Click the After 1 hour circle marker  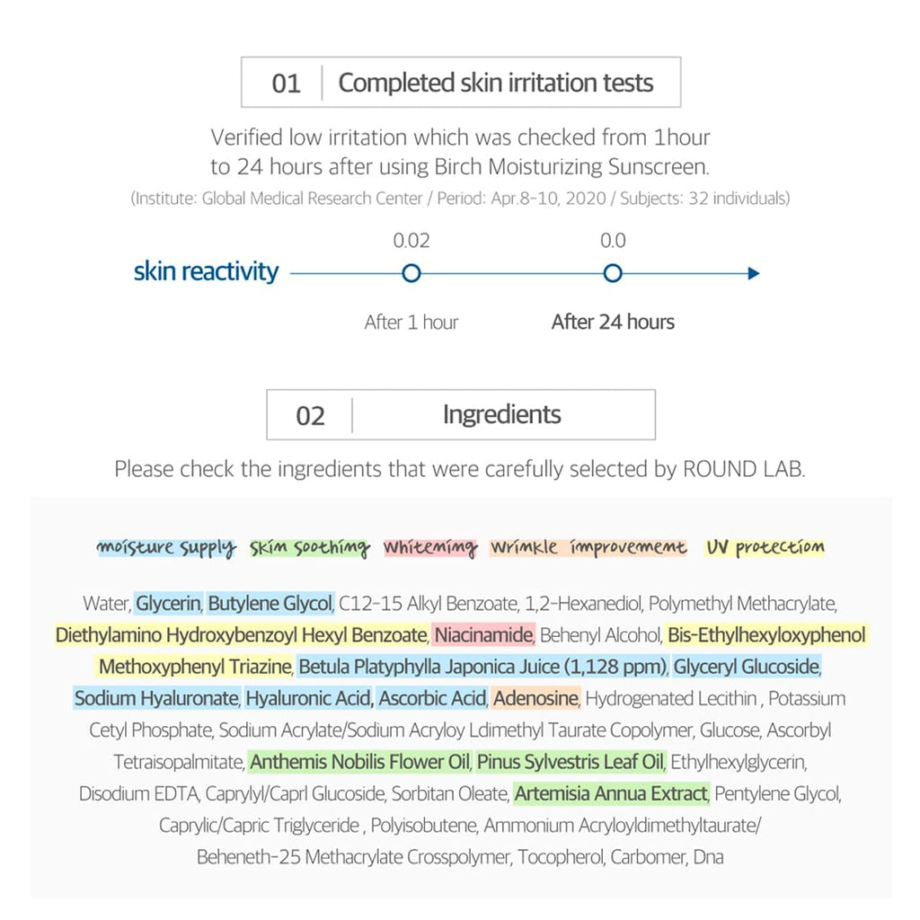click(x=411, y=273)
